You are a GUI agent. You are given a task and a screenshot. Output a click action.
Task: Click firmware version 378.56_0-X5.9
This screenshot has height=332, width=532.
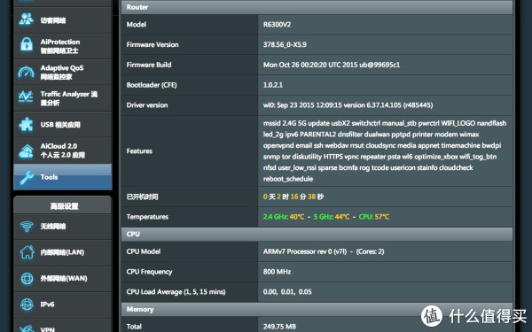285,44
